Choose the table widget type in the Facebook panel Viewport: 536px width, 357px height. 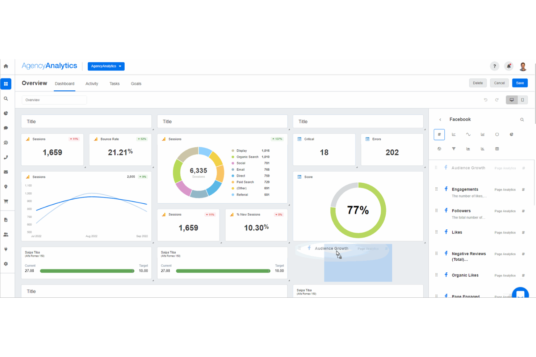click(497, 148)
